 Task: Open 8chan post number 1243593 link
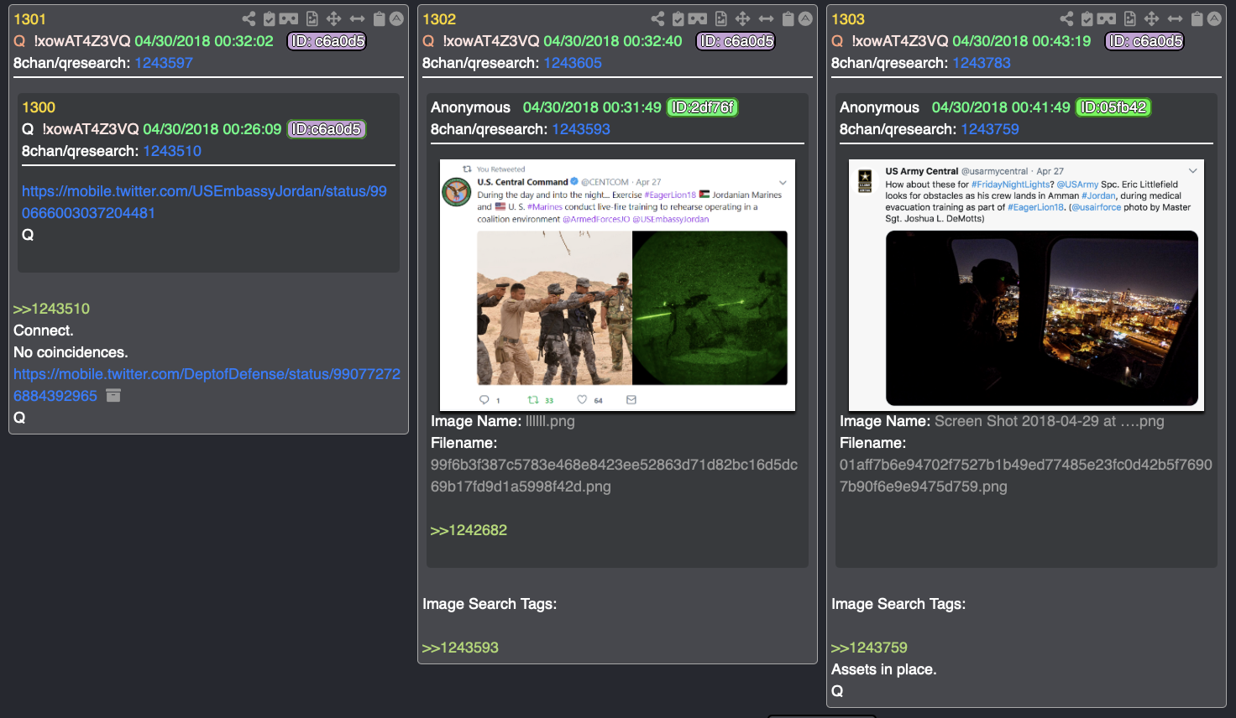581,129
